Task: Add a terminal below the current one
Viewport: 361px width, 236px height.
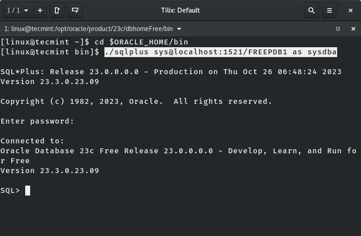Action: pyautogui.click(x=75, y=10)
